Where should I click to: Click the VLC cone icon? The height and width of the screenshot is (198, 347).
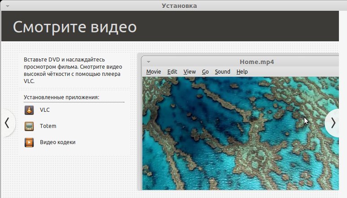point(29,110)
